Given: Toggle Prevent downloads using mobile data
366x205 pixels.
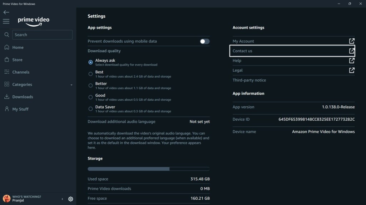Looking at the screenshot, I should pyautogui.click(x=204, y=41).
